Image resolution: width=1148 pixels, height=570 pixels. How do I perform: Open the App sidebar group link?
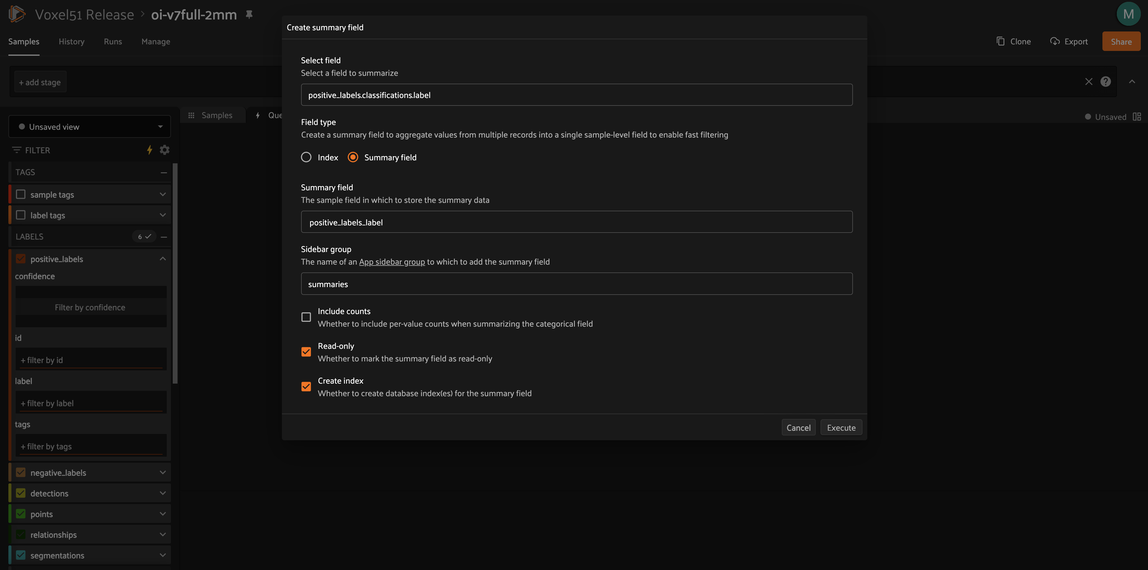(x=392, y=262)
